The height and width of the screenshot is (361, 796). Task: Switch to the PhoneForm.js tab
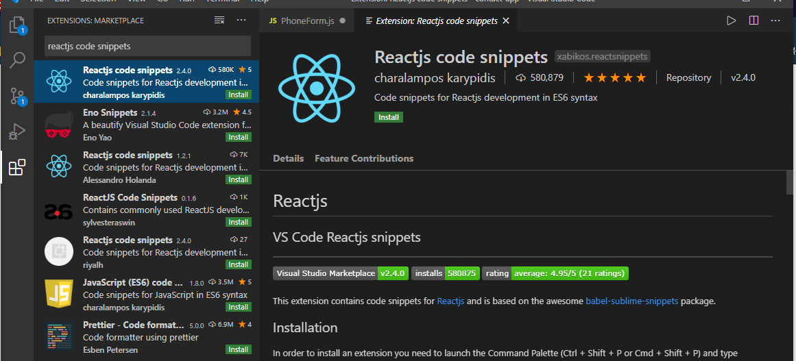(x=306, y=21)
